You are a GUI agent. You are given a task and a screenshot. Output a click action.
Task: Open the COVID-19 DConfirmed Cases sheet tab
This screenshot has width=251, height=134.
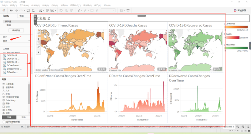[x=53, y=127]
